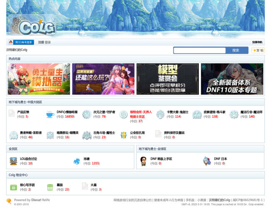The height and width of the screenshot is (209, 271).
Task: Open 卡赞大堂-鬼剑士 emblem icon
Action: [160, 115]
